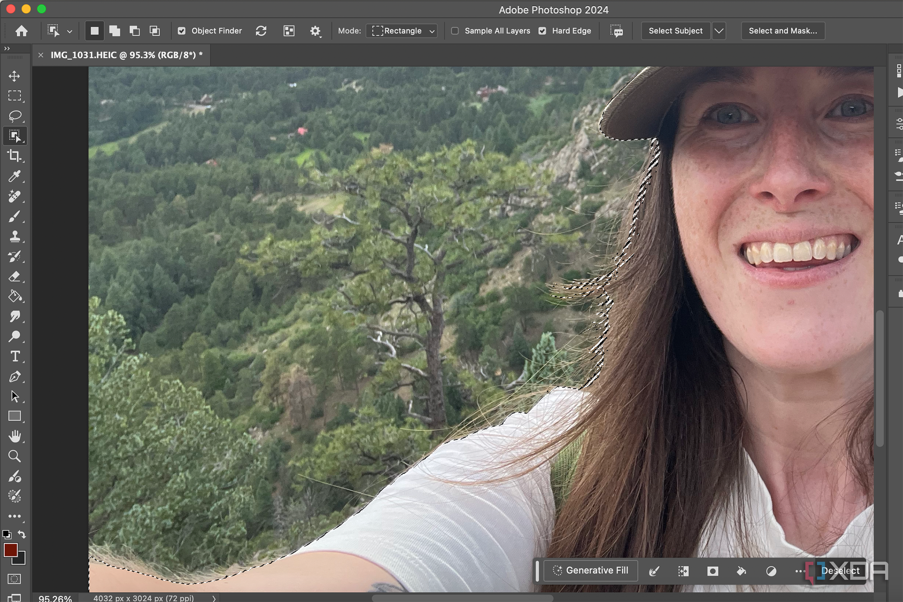Toggle Quick Mask mode
The height and width of the screenshot is (602, 903).
tap(14, 579)
